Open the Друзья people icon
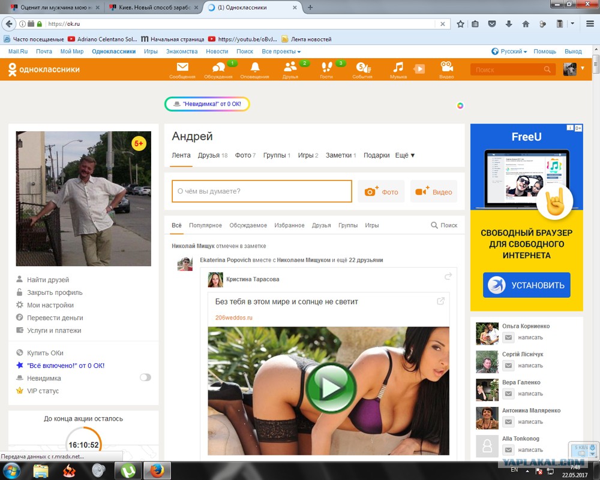Image resolution: width=600 pixels, height=480 pixels. tap(290, 67)
